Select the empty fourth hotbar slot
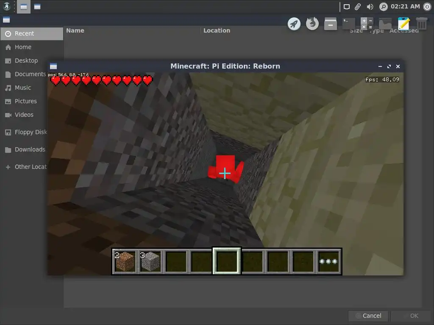 pos(201,262)
